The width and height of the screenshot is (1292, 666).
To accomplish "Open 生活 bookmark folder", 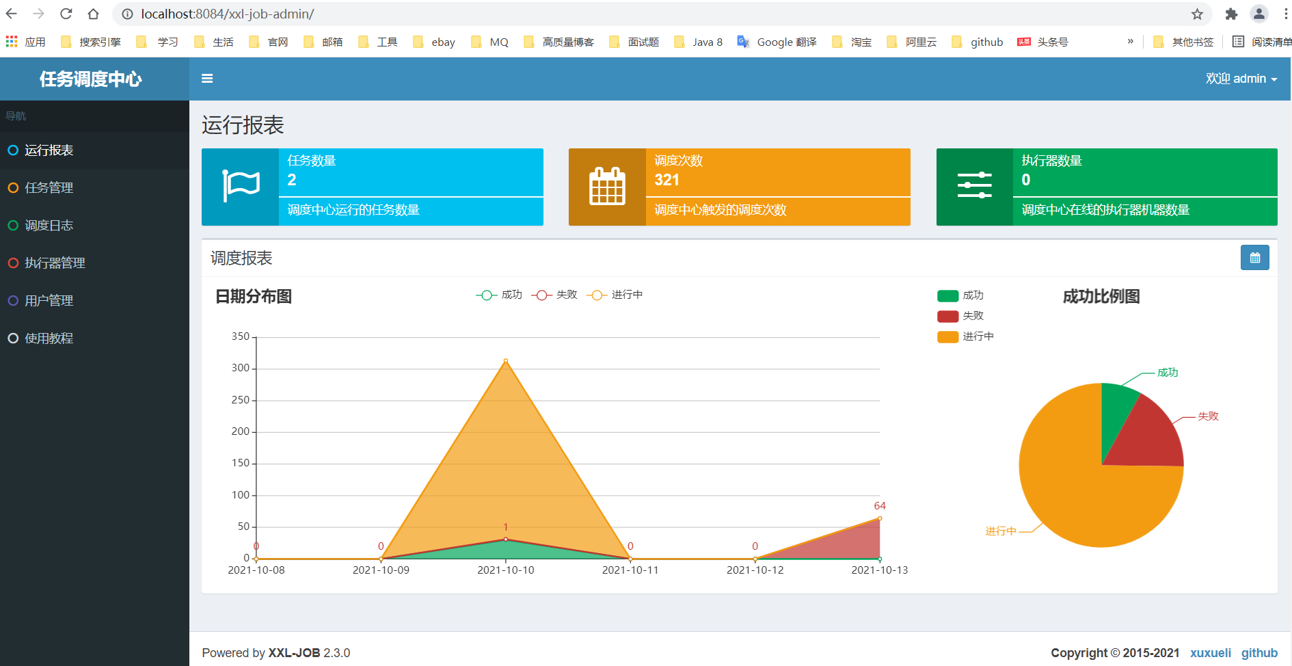I will [213, 42].
